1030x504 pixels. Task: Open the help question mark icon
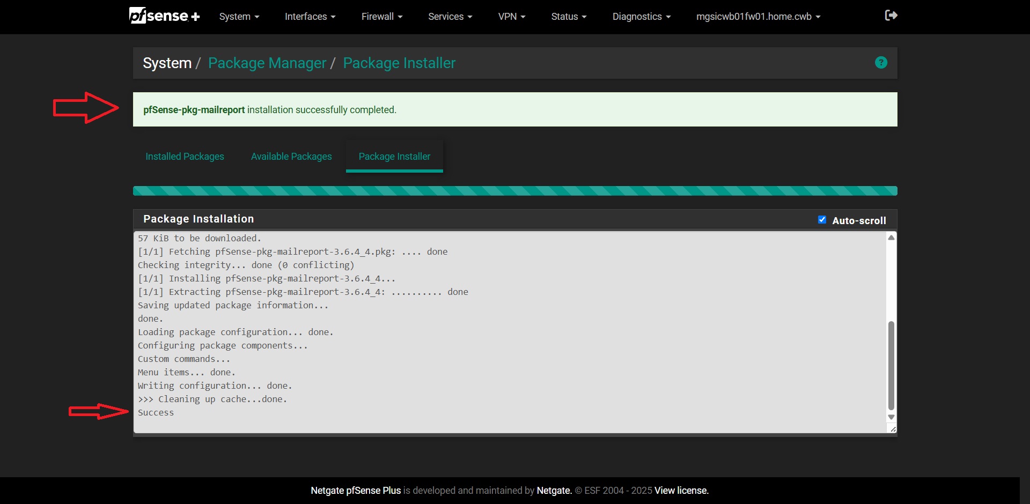point(881,63)
